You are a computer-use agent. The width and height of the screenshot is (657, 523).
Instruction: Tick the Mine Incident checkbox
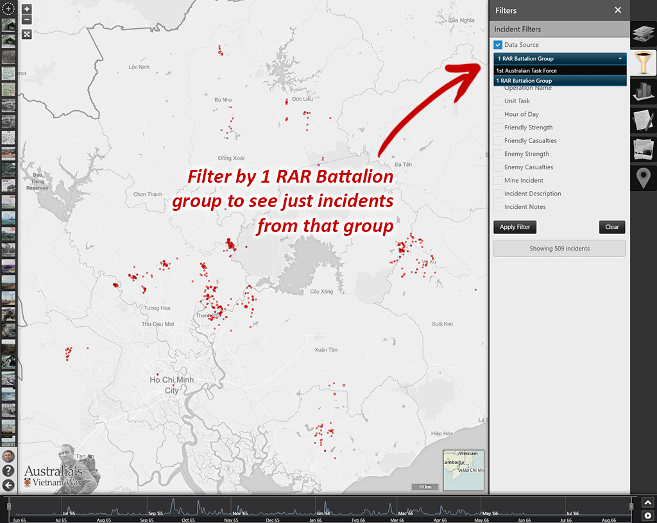coord(498,181)
